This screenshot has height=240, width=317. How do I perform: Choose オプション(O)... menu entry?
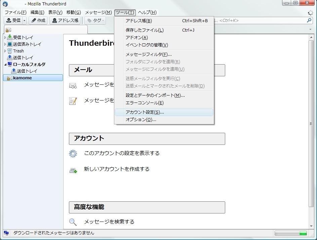click(164, 120)
